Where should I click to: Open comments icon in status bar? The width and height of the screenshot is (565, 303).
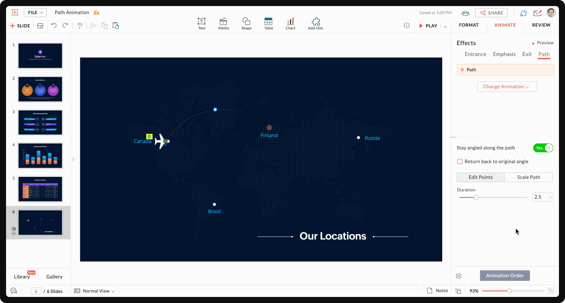(13, 291)
